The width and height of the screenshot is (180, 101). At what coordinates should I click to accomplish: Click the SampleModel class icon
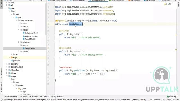[24, 39]
